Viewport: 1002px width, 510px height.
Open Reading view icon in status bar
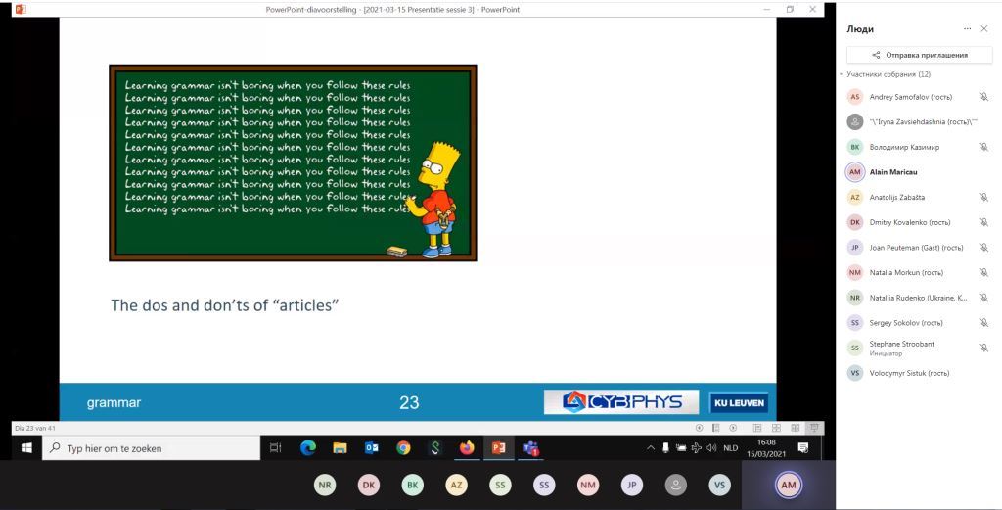tap(795, 428)
